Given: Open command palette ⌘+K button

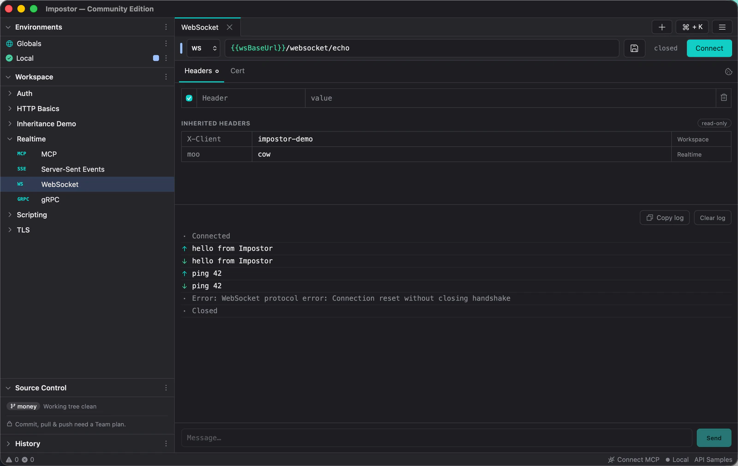Looking at the screenshot, I should click(692, 27).
